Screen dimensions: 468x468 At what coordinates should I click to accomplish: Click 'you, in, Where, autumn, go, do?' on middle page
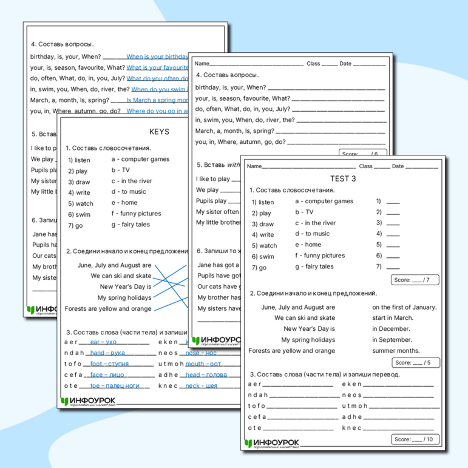240,142
